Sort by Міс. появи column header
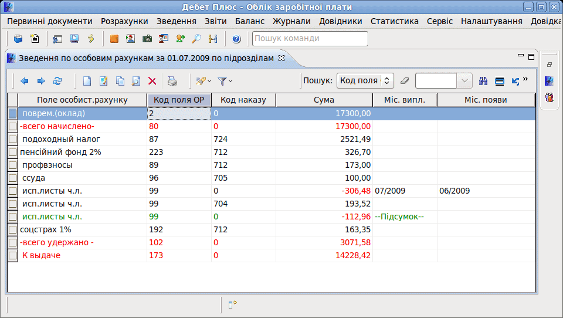 (x=486, y=100)
